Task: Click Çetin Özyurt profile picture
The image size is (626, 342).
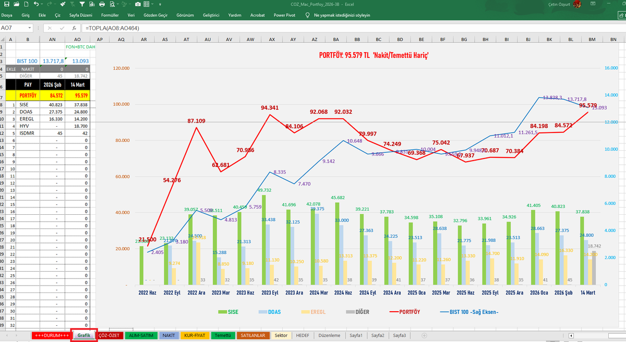Action: pyautogui.click(x=577, y=4)
